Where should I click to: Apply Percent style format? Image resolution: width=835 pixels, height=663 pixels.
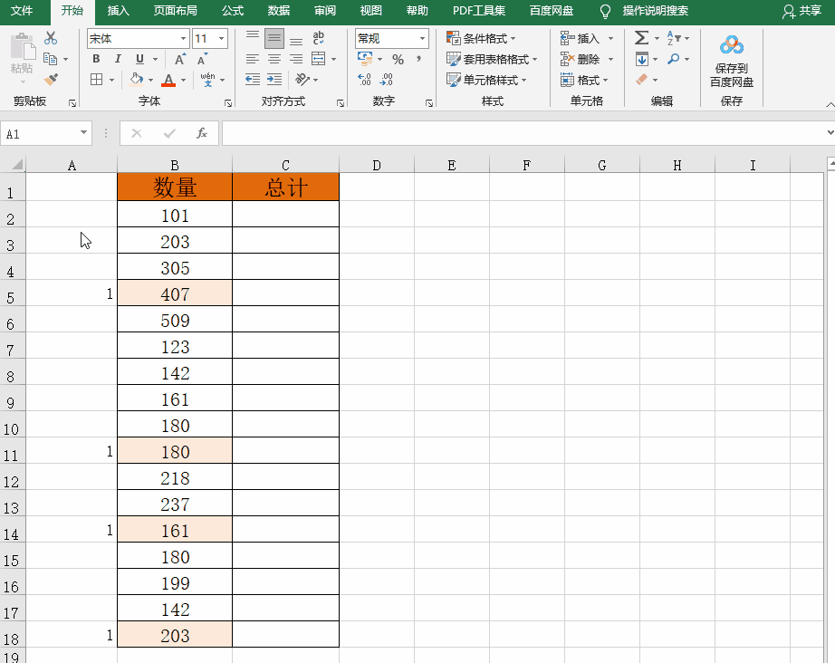[x=398, y=59]
